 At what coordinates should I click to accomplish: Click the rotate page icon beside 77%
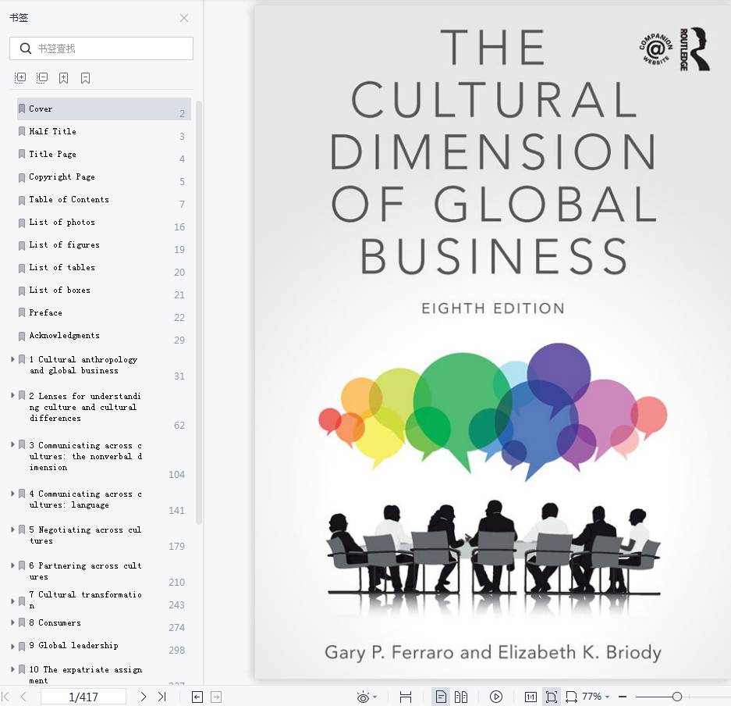point(571,697)
